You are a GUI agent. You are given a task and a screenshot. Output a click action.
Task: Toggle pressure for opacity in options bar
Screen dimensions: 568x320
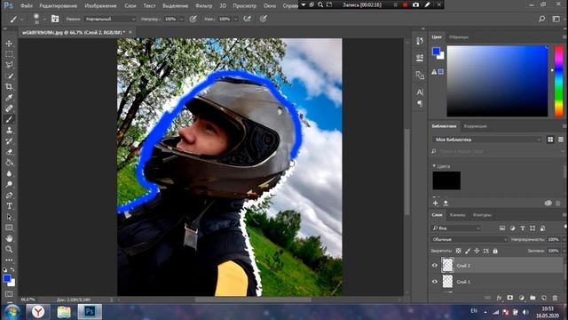(193, 19)
